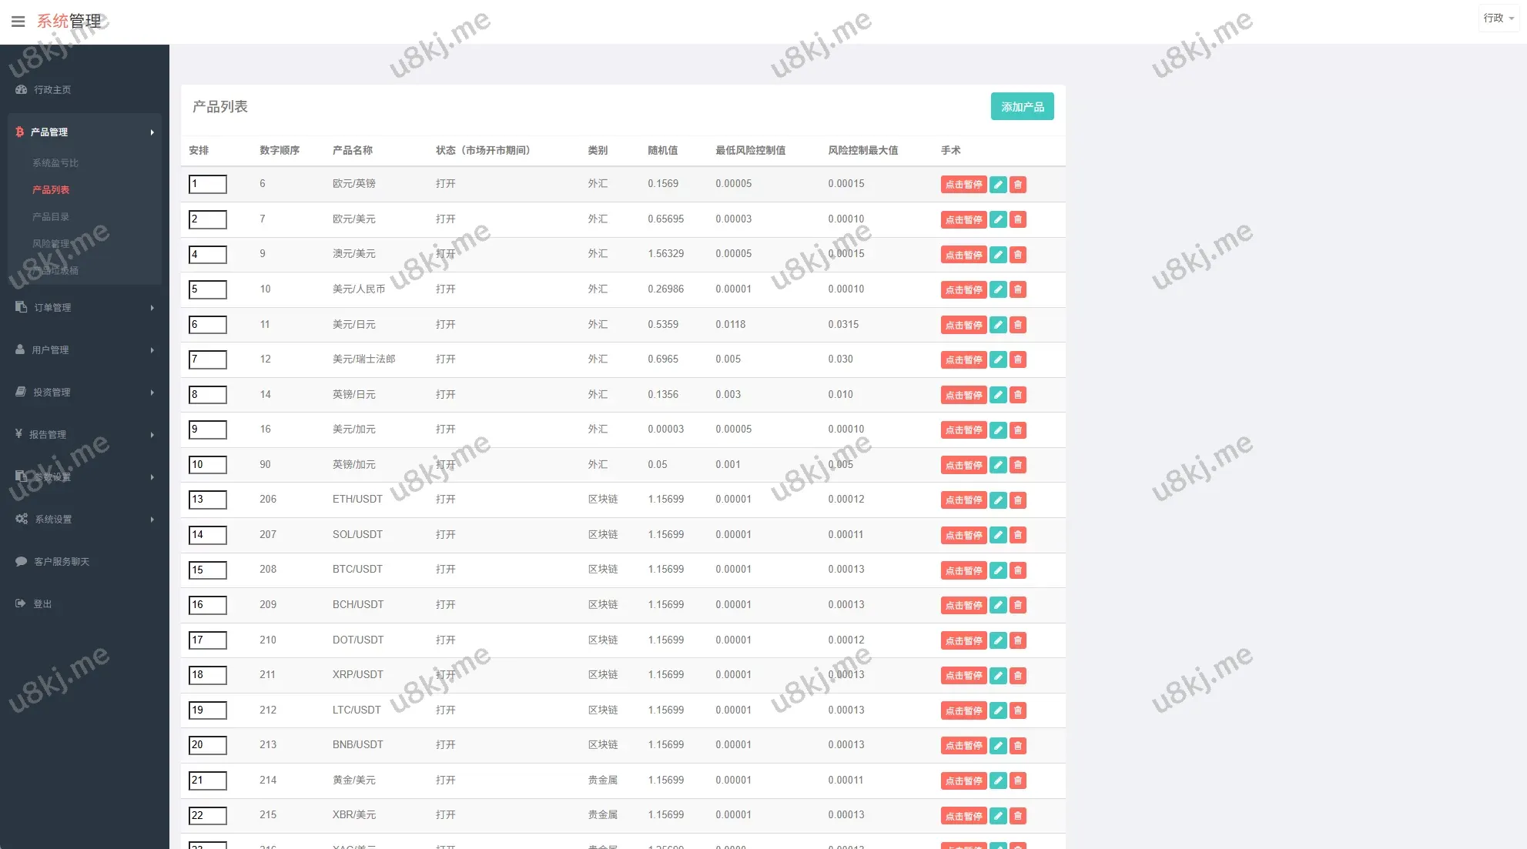Click the 行政主页 dashboard icon
The height and width of the screenshot is (849, 1527).
(x=21, y=89)
